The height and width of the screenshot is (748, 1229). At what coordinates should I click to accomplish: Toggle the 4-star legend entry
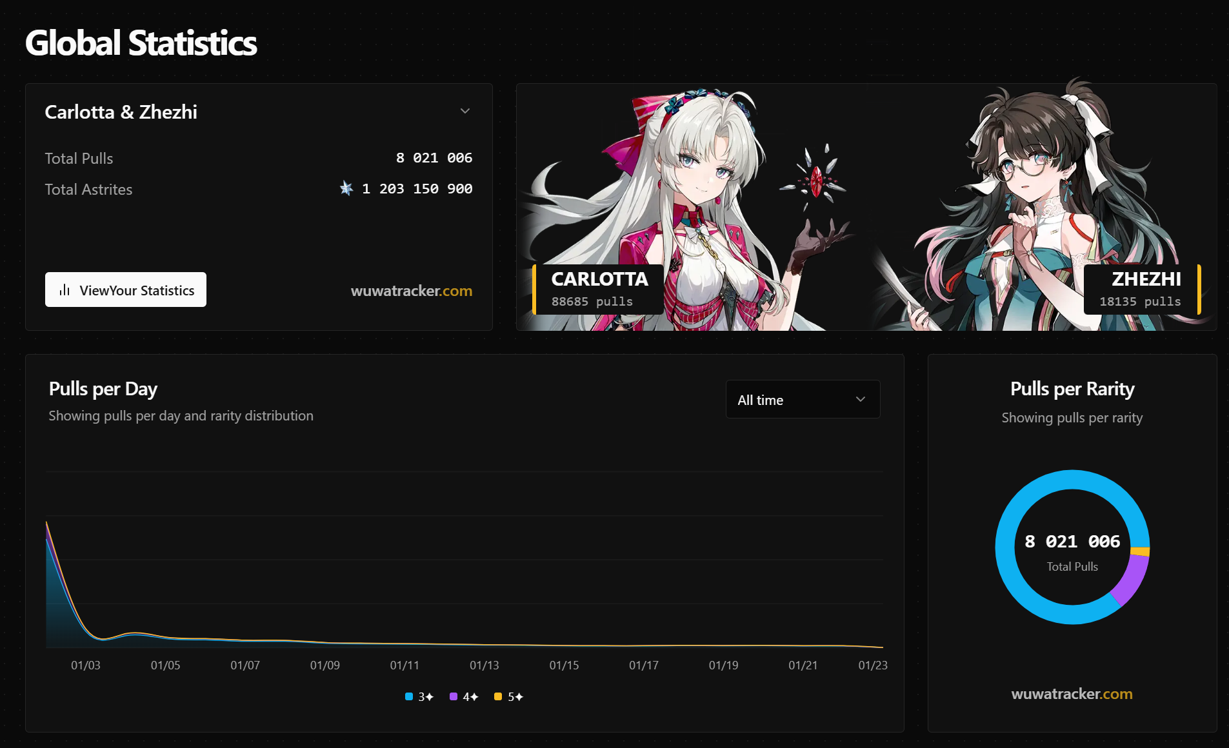[x=464, y=696]
